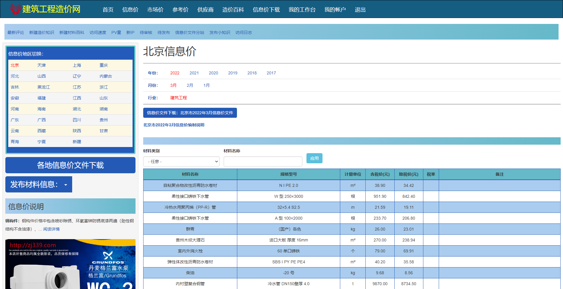This screenshot has height=289, width=563.
Task: Click the 应用 button
Action: 314,158
